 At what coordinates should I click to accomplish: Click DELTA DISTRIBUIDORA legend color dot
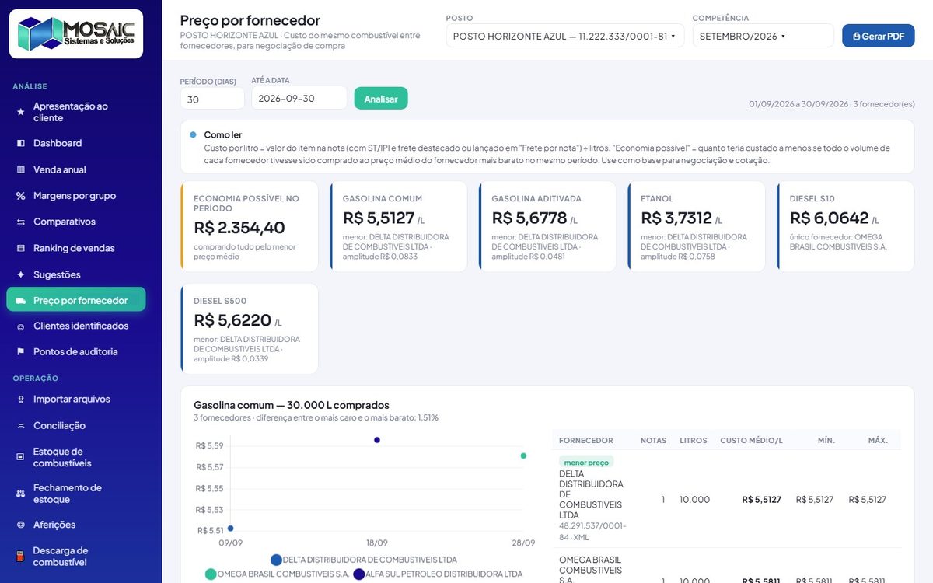pyautogui.click(x=276, y=560)
